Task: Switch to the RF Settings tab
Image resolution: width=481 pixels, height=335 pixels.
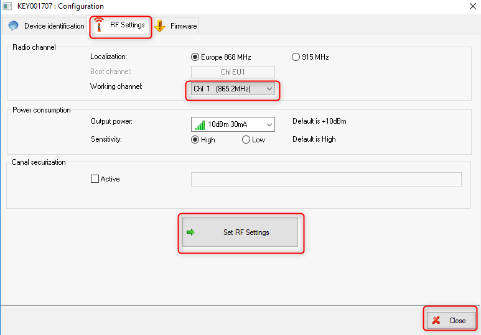Action: pyautogui.click(x=121, y=25)
